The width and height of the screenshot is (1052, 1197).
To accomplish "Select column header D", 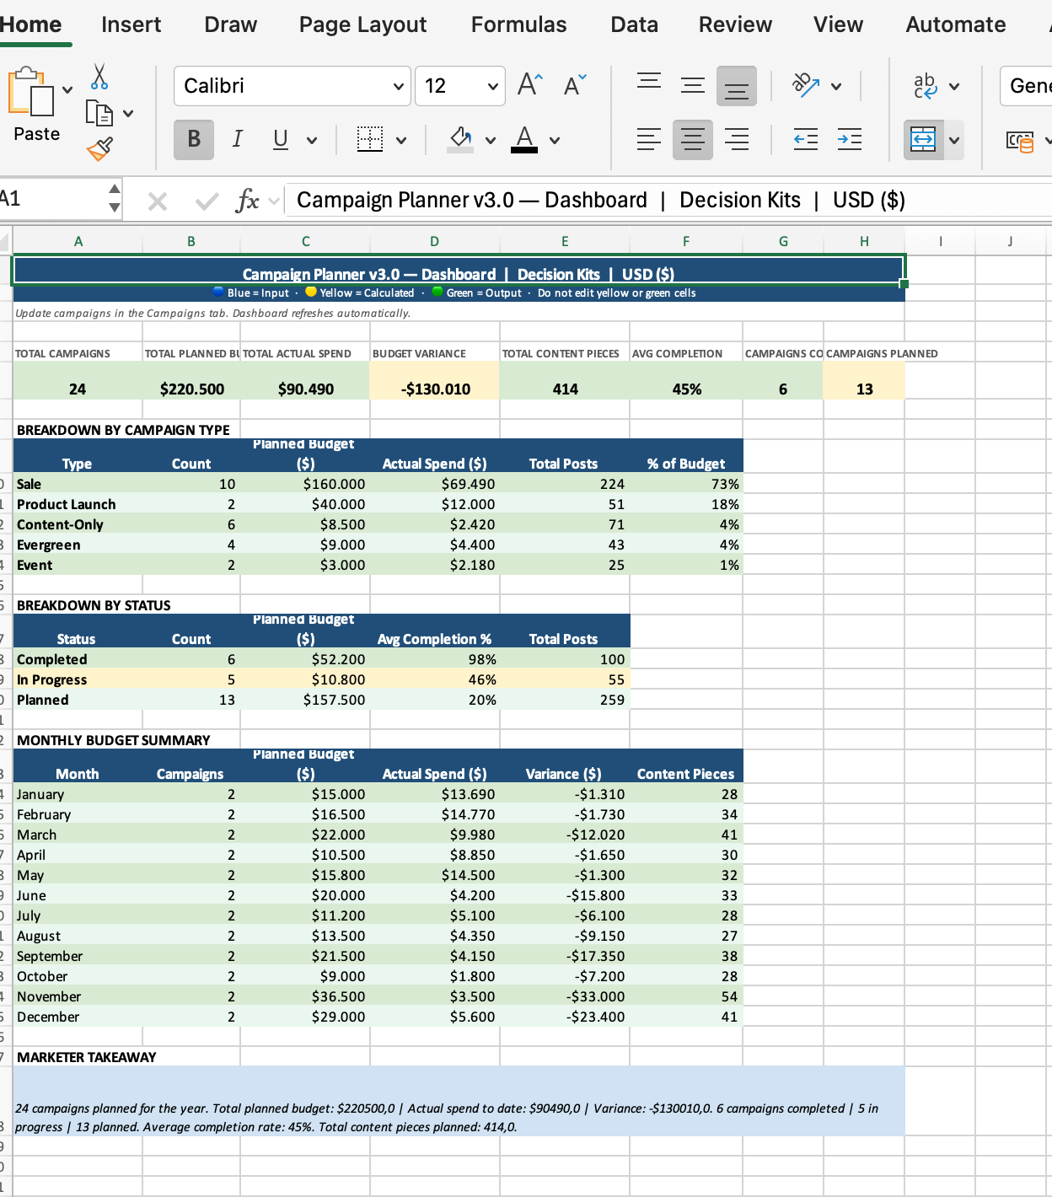I will click(434, 241).
